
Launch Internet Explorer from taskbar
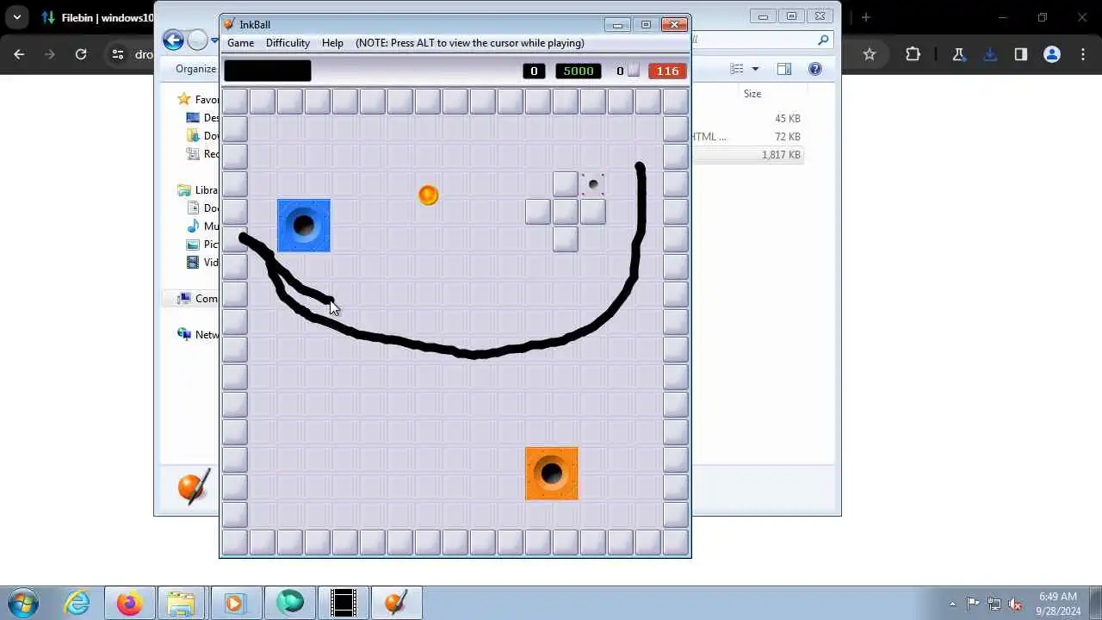pyautogui.click(x=77, y=603)
